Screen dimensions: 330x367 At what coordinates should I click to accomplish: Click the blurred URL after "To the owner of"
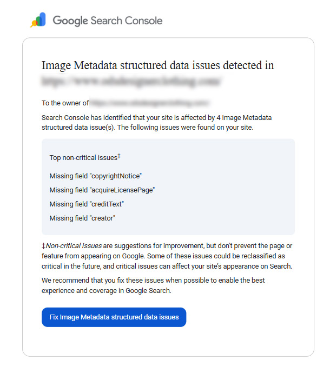149,103
